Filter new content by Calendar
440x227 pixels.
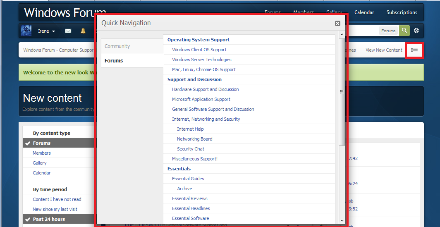(x=41, y=173)
